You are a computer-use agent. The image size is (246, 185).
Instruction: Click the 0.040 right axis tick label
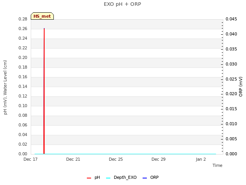(x=231, y=34)
